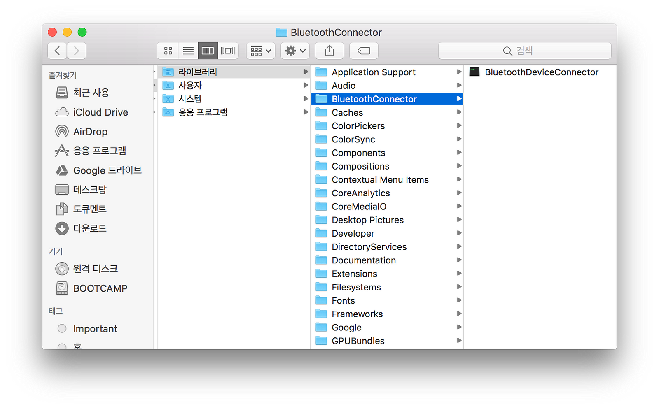Expand the 사용자 row arrow
The height and width of the screenshot is (409, 659).
click(306, 85)
